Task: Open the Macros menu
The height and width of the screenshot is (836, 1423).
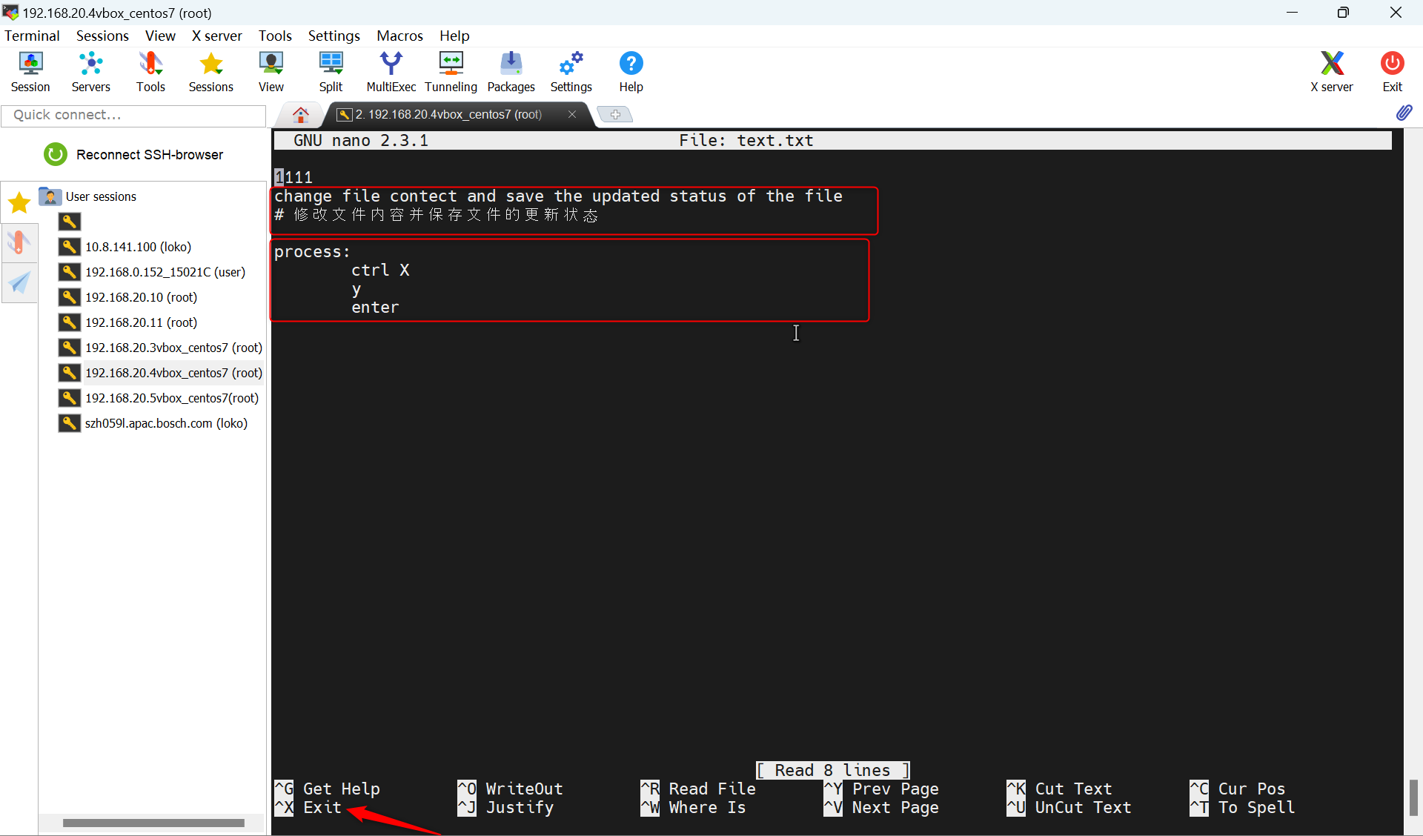Action: 399,36
